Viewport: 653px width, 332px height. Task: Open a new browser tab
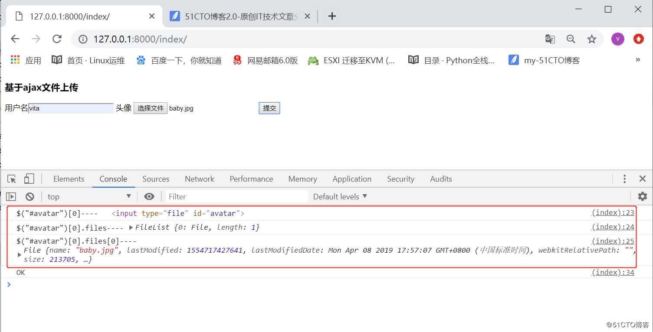pos(332,16)
